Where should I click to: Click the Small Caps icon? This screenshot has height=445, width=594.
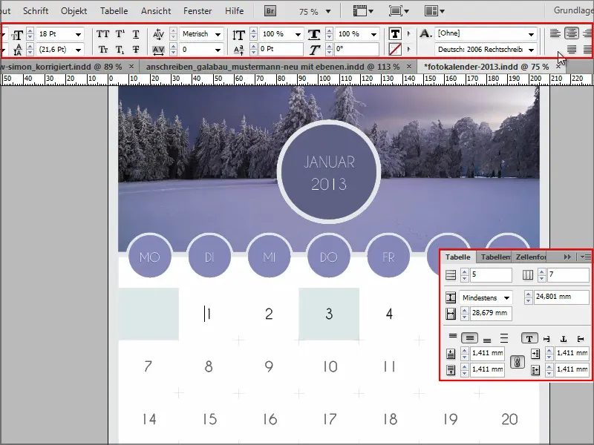[x=102, y=49]
